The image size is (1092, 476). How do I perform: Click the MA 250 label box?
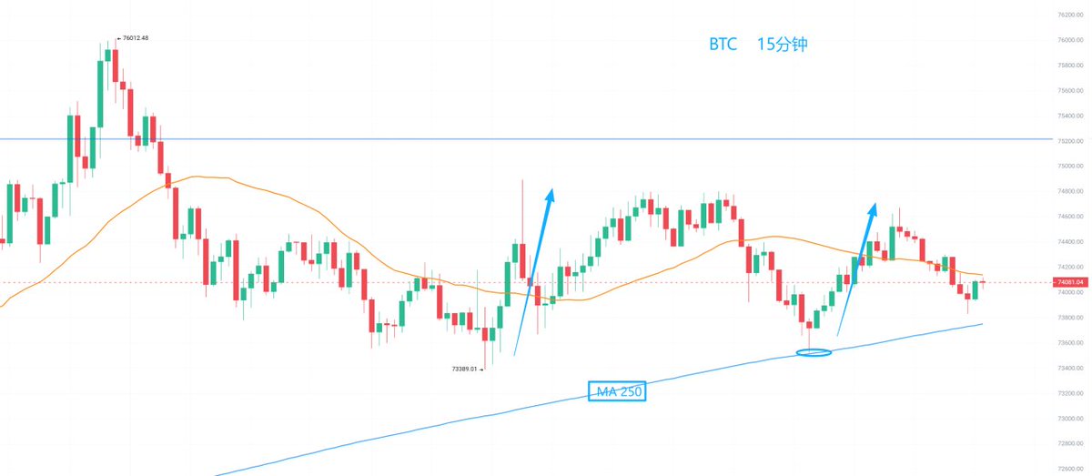(x=619, y=392)
